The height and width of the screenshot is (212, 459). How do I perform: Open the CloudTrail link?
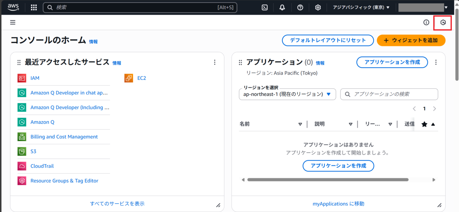coord(42,166)
